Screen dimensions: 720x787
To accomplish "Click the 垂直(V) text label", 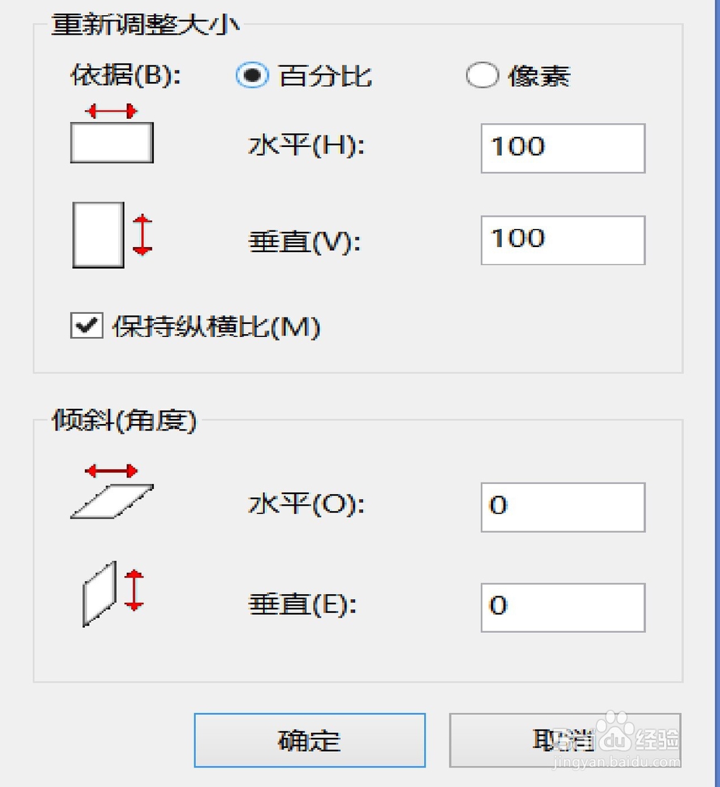I will click(x=303, y=241).
